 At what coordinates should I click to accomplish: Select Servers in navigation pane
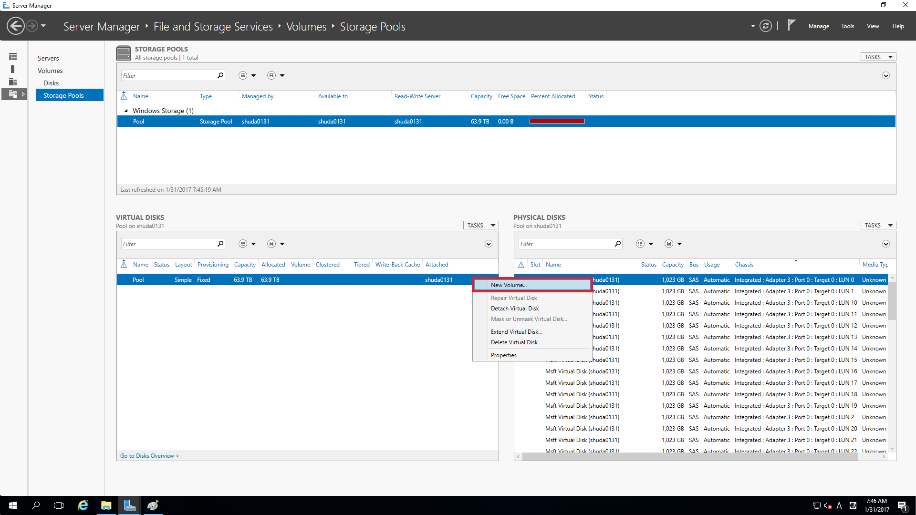click(x=48, y=58)
